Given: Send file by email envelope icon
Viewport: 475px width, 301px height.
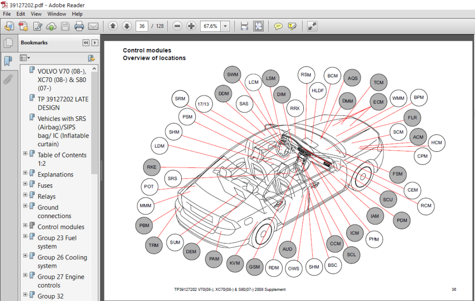Looking at the screenshot, I should click(x=93, y=26).
